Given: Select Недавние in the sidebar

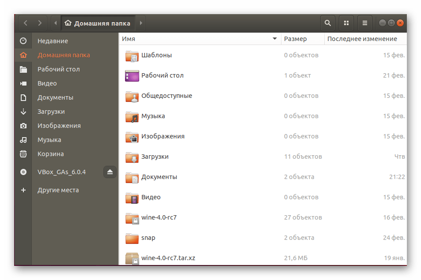Looking at the screenshot, I should [x=53, y=41].
